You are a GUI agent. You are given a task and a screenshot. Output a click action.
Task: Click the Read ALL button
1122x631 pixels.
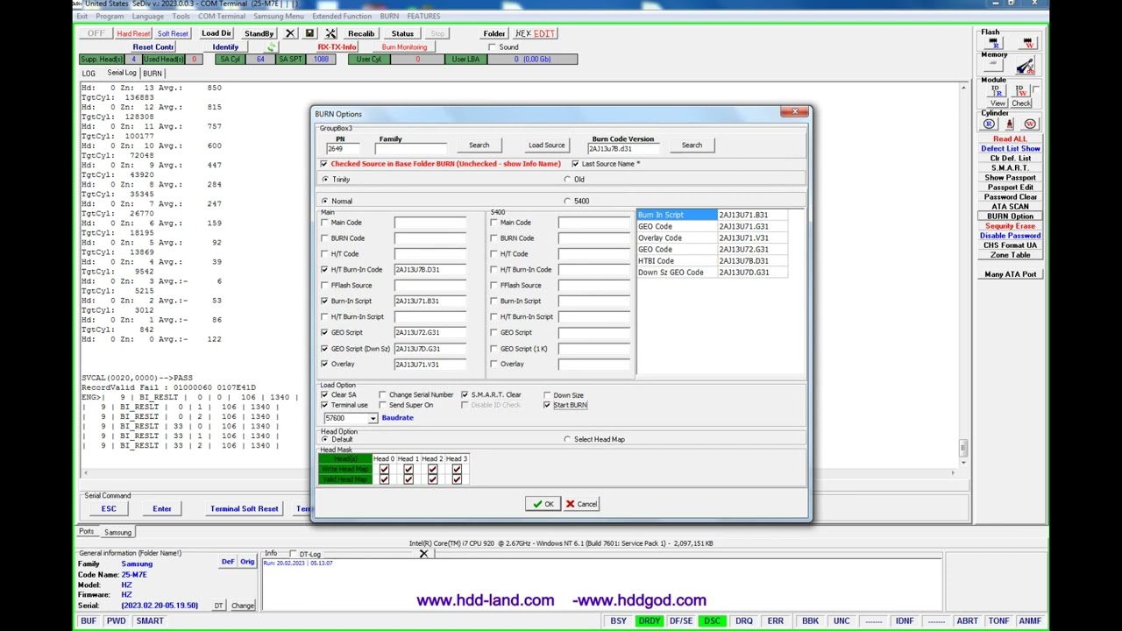pos(1010,139)
